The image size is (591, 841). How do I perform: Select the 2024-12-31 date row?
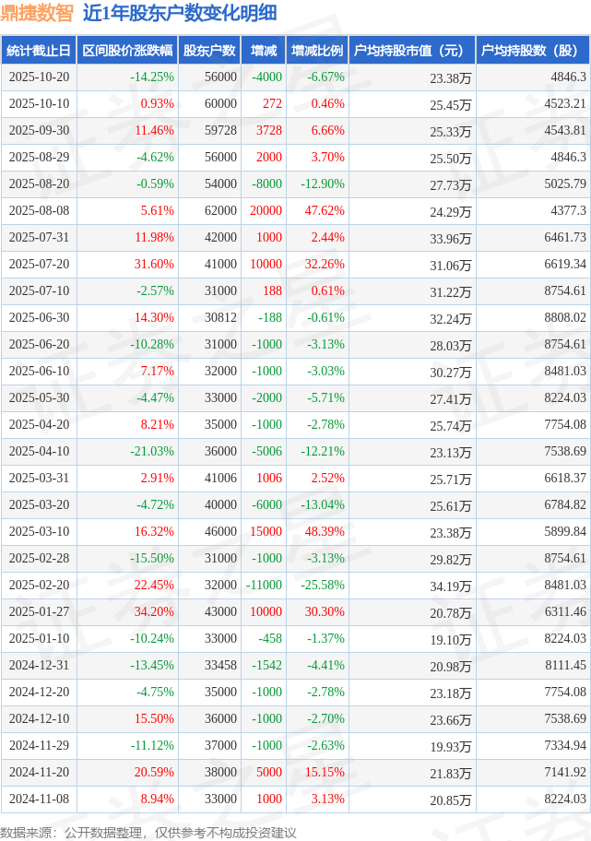coord(38,666)
